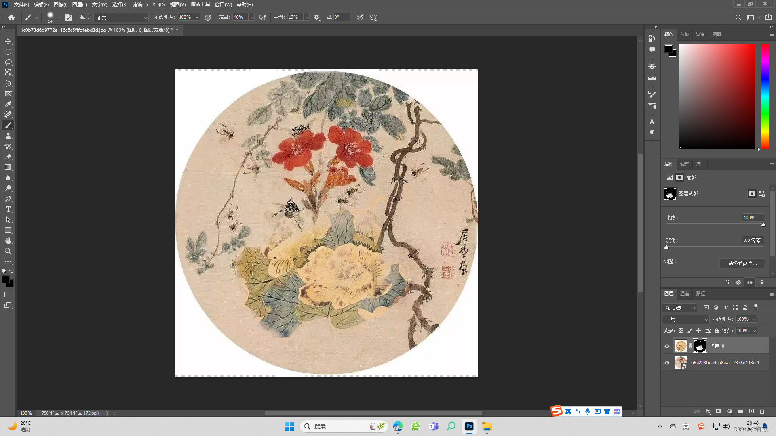776x436 pixels.
Task: Select the Blur tool
Action: [8, 178]
